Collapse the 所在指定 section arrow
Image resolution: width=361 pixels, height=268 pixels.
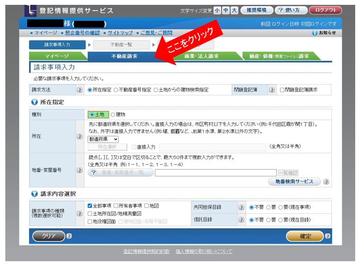[x=34, y=102]
